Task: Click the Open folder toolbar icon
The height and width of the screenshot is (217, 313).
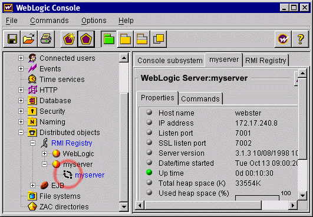Action: point(29,39)
